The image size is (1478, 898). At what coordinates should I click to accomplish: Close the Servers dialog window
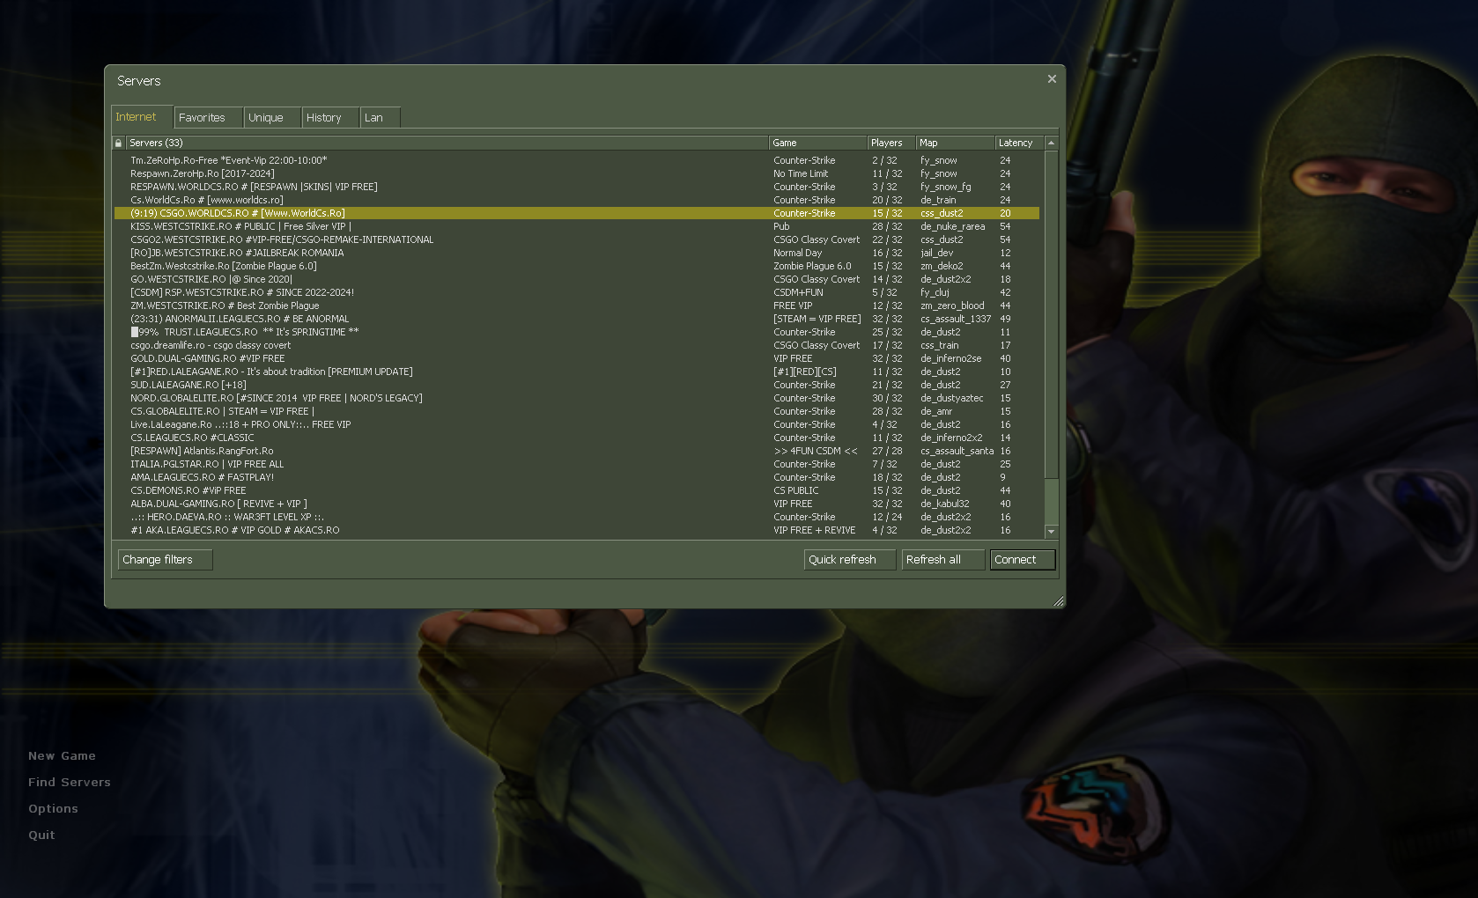(1052, 79)
